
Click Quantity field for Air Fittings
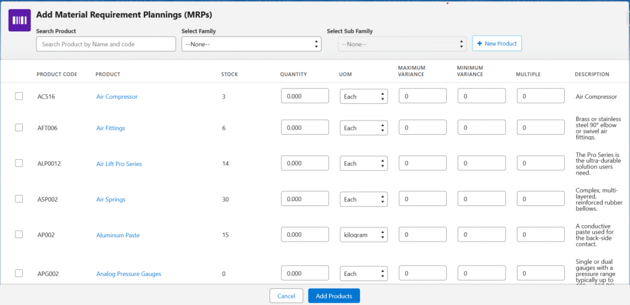pos(305,128)
